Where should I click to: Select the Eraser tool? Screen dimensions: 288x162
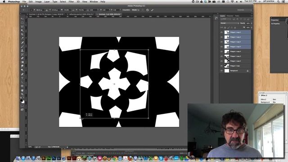point(22,58)
